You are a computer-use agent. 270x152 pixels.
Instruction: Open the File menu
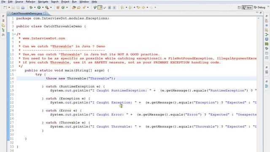pos(3,2)
